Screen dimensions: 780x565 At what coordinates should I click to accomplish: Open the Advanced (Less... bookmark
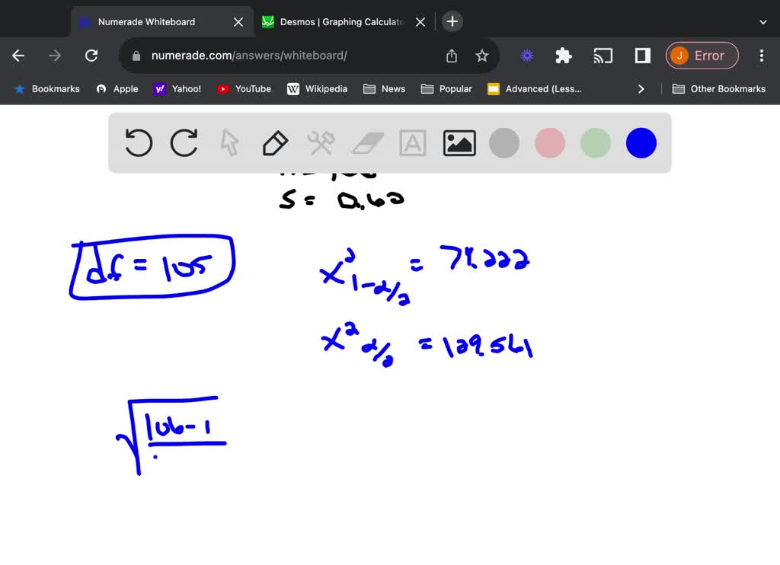point(535,89)
